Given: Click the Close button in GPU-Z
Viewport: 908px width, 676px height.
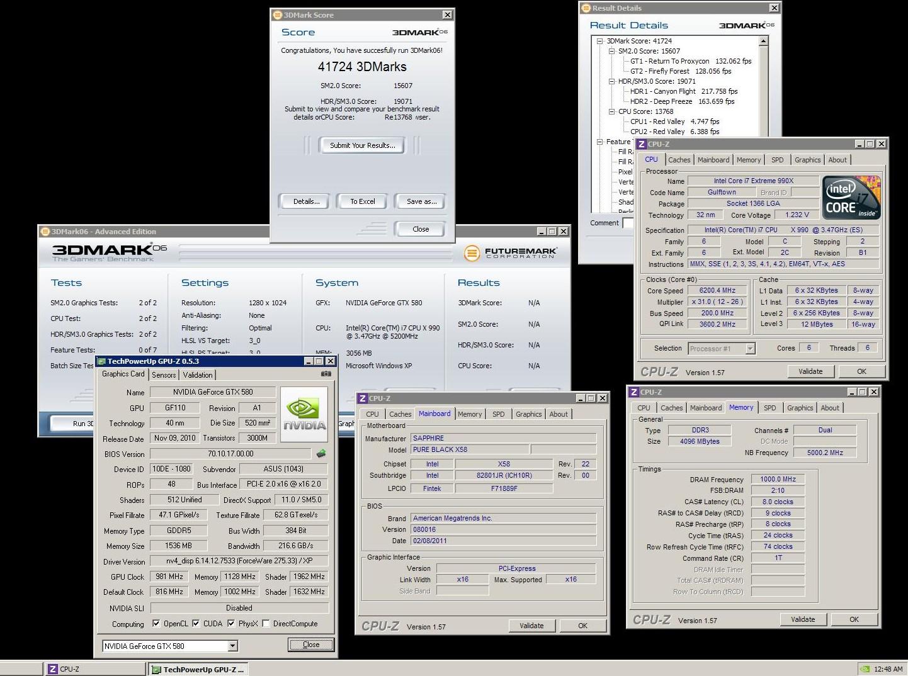Looking at the screenshot, I should 311,645.
